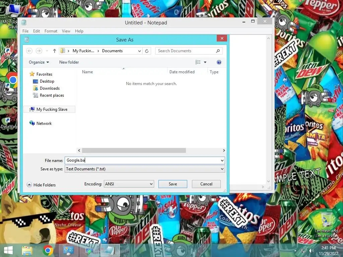This screenshot has height=257, width=343.
Task: Expand the breadcrumb arrow before Documents
Action: [98, 51]
